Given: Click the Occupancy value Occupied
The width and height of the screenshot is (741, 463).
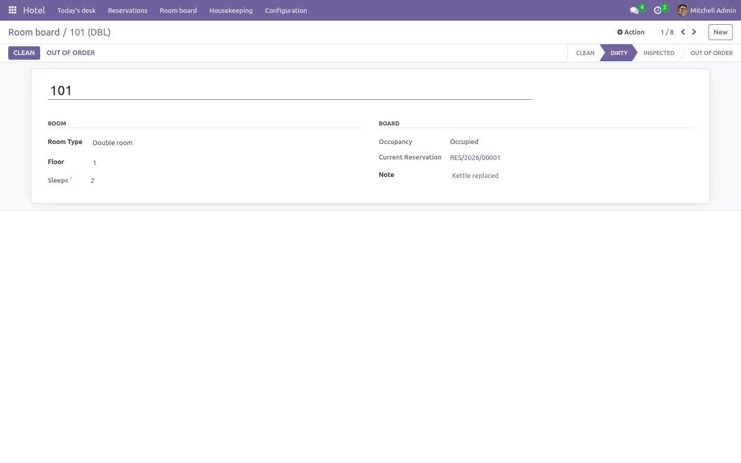Looking at the screenshot, I should pyautogui.click(x=464, y=141).
